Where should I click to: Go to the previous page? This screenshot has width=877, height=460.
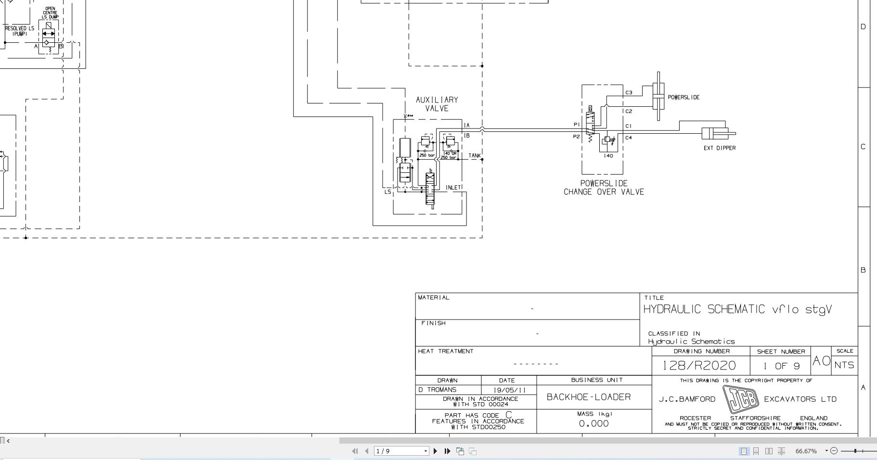[367, 451]
